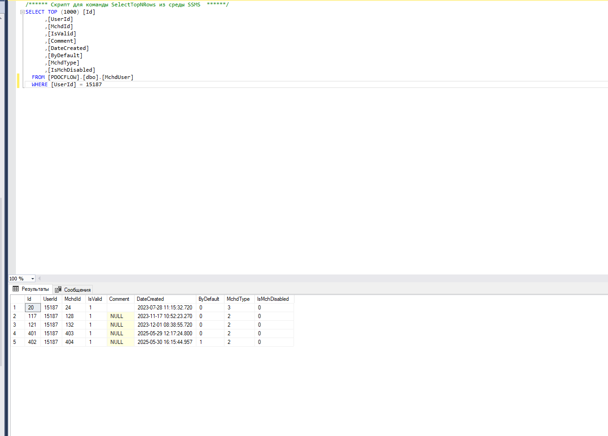Image resolution: width=608 pixels, height=436 pixels.
Task: Select all results via grid corner cell
Action: 17,299
